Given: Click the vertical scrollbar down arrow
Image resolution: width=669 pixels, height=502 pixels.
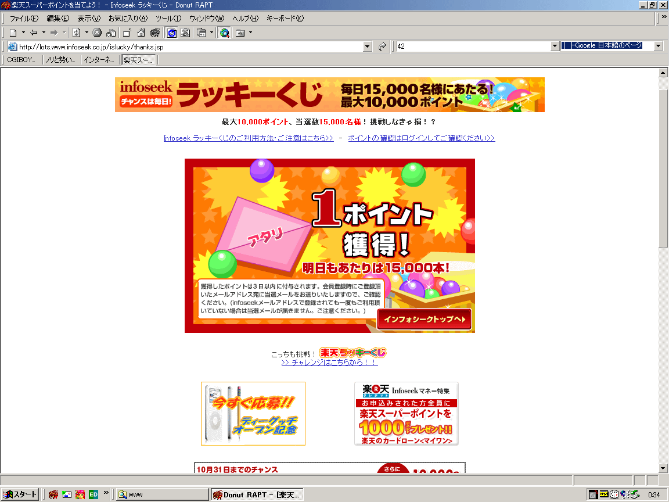Looking at the screenshot, I should point(663,468).
